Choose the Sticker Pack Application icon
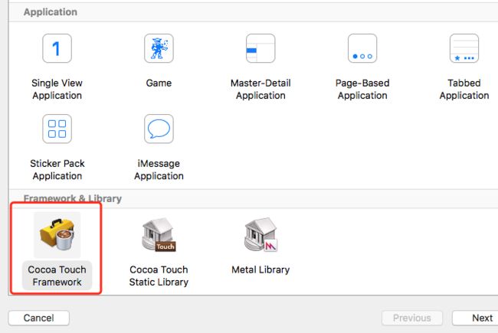The width and height of the screenshot is (498, 333). pyautogui.click(x=57, y=129)
